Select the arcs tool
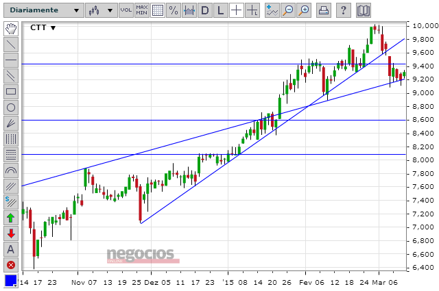Image resolution: width=439 pixels, height=291 pixels. click(11, 170)
